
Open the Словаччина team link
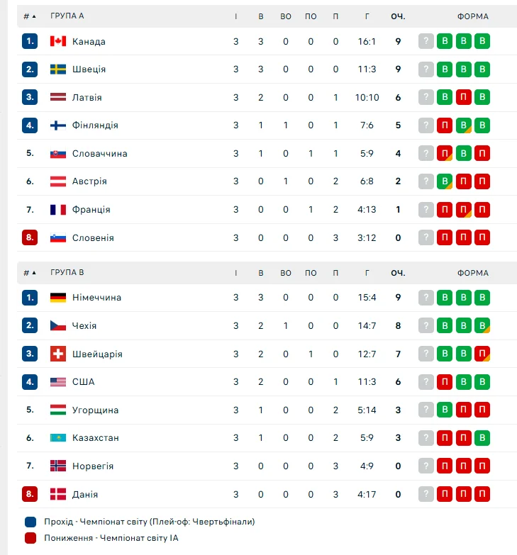[99, 153]
